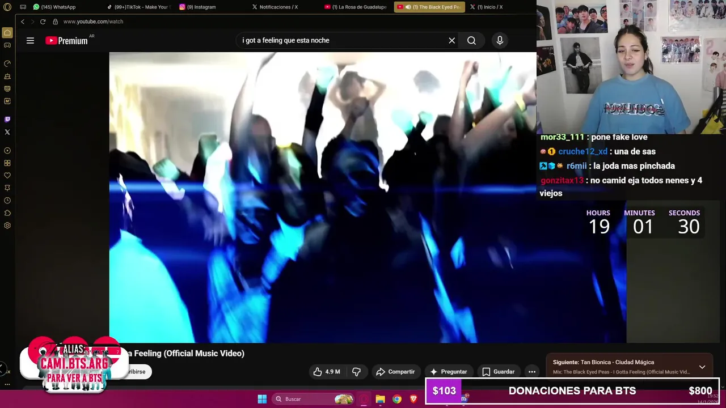The image size is (726, 408).
Task: Like the video (4.9 M)
Action: coord(327,372)
